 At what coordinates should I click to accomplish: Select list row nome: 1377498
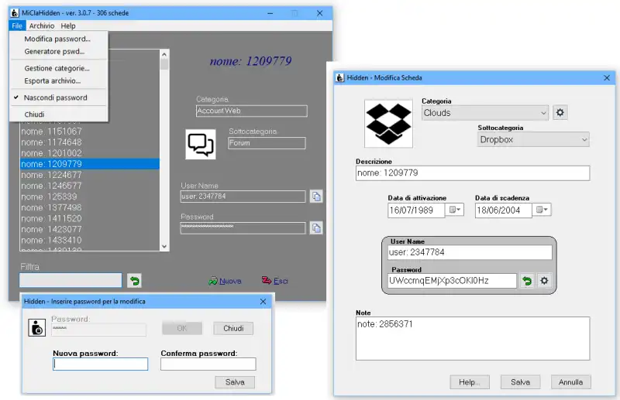(x=90, y=207)
